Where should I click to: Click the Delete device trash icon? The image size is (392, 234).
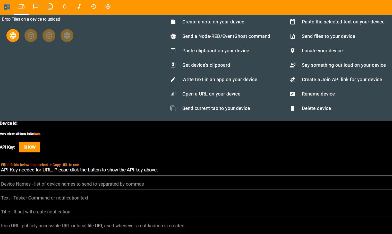point(293,108)
